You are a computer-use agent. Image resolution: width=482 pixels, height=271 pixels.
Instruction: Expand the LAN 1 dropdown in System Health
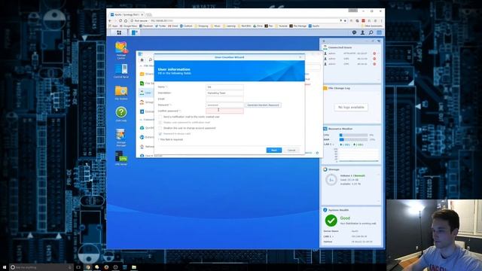click(x=333, y=236)
